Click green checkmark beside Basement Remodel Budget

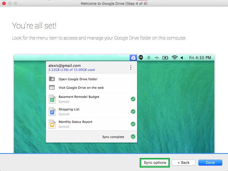pos(133,99)
